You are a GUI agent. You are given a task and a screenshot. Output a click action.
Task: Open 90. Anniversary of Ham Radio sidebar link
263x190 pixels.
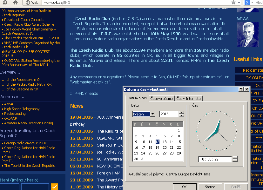(26, 13)
